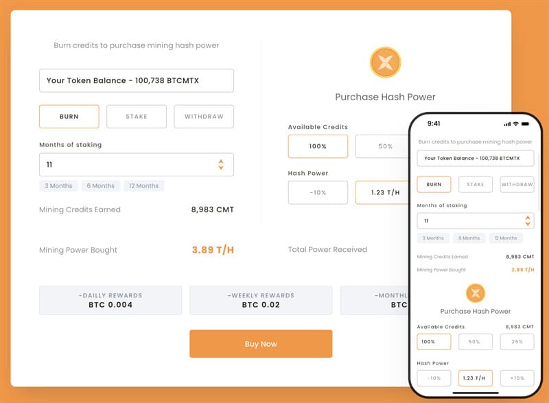Switch to the STAKE tab
Viewport: 549px width, 403px height.
136,116
